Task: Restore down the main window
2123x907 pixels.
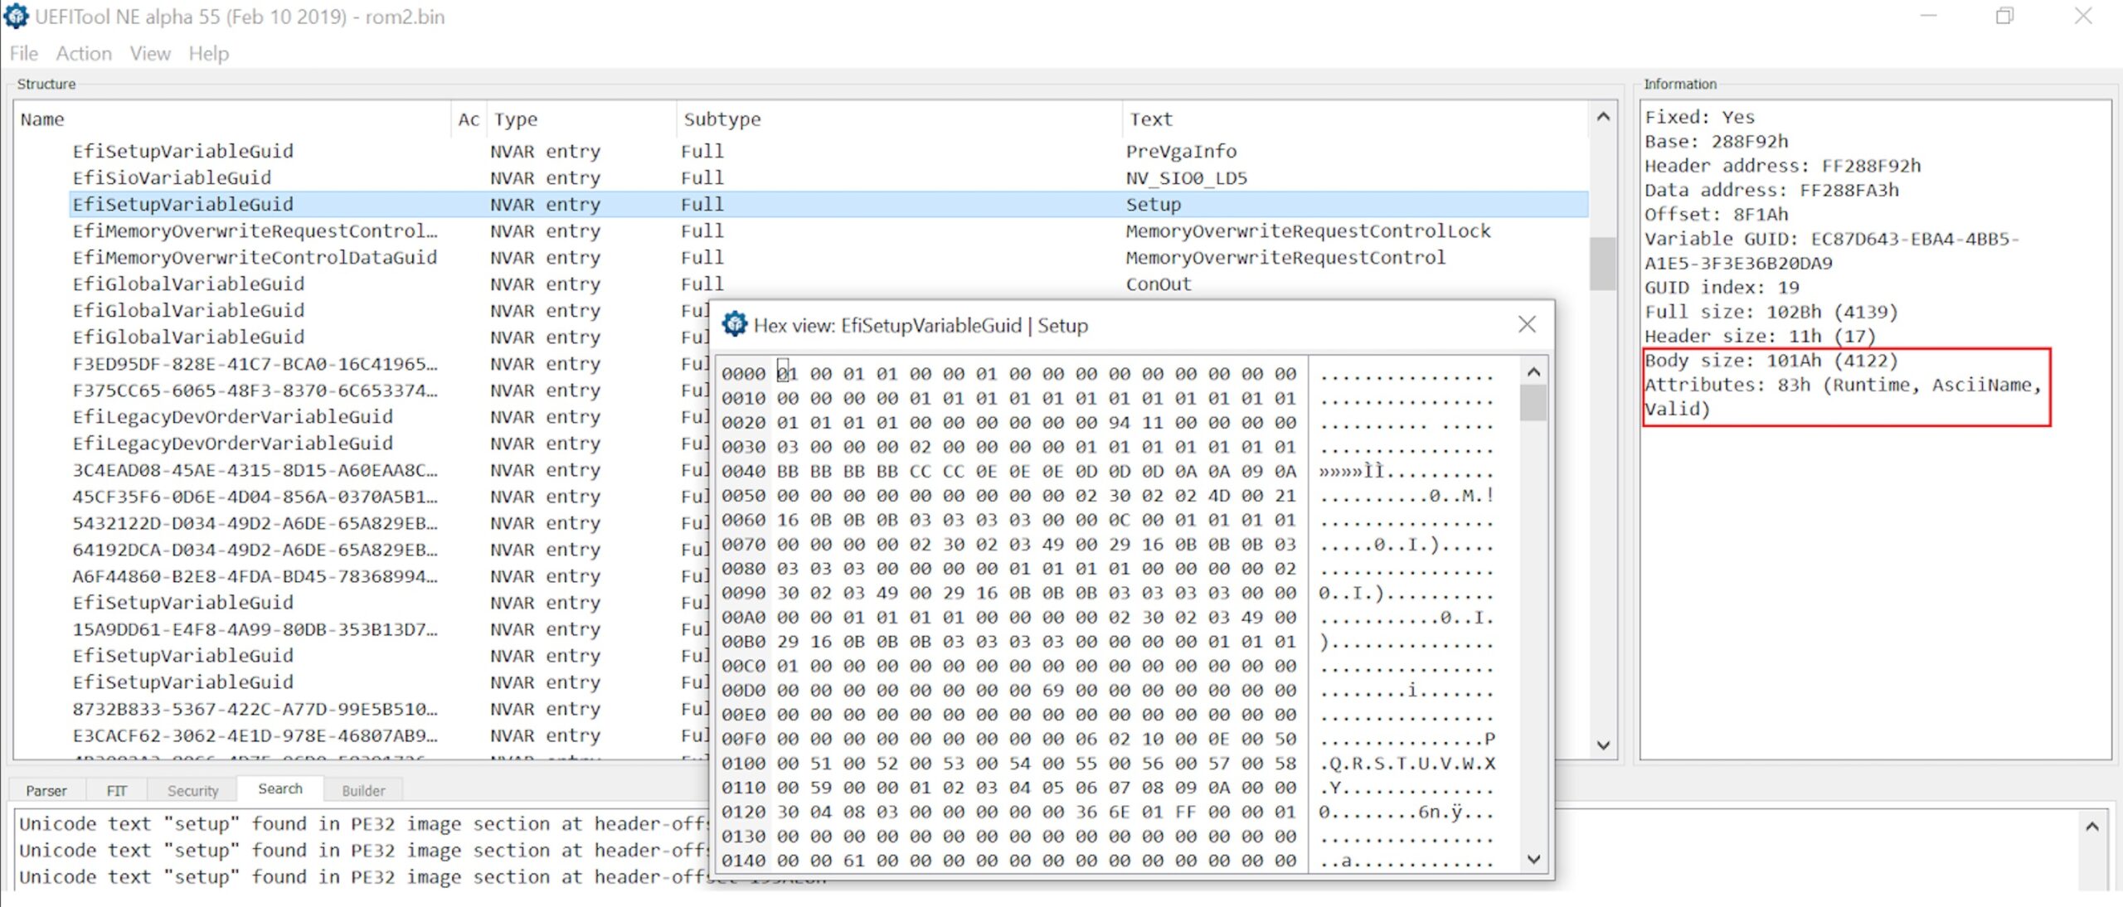Action: (2004, 16)
